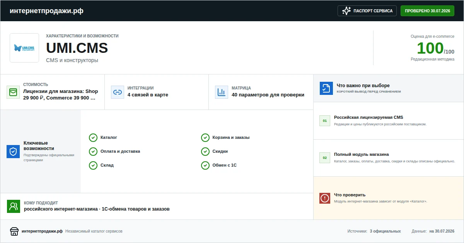Open the UMI.CMS logo thumbnail
Screen dimensions: 464x243
pyautogui.click(x=24, y=48)
